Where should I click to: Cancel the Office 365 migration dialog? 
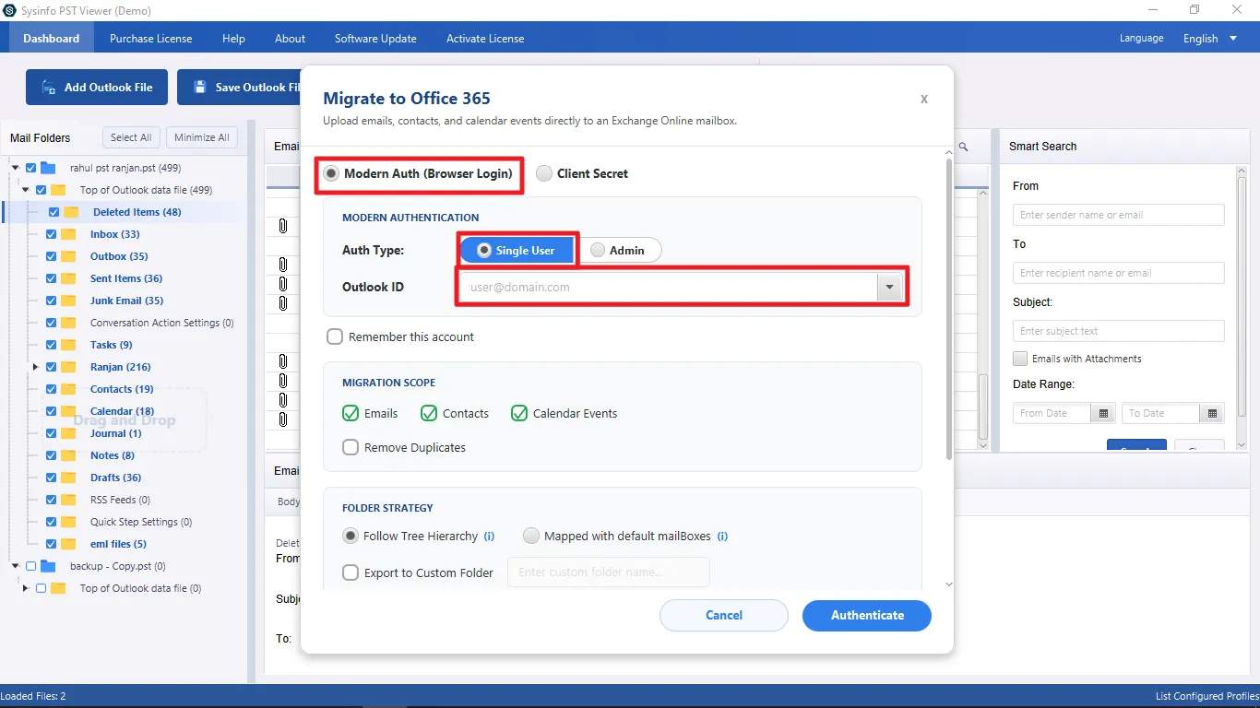(724, 615)
